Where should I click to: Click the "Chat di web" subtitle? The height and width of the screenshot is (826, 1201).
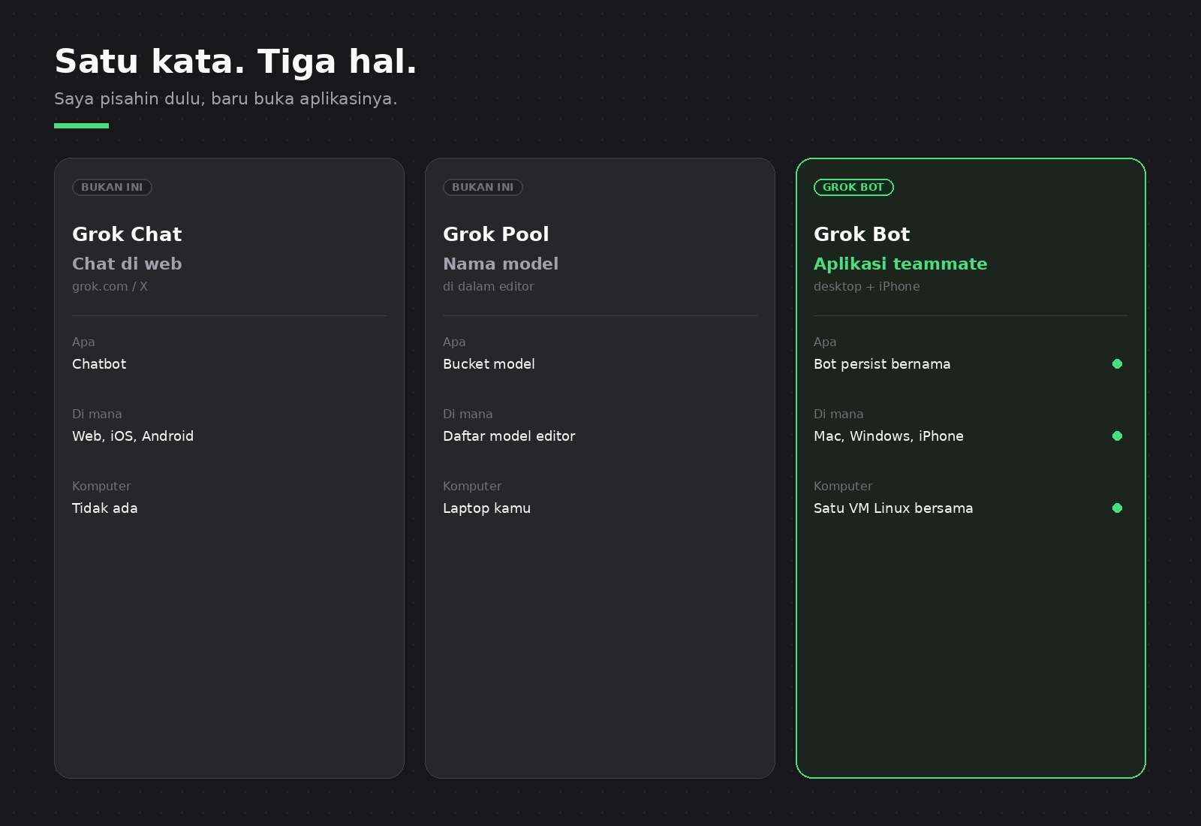(x=127, y=264)
